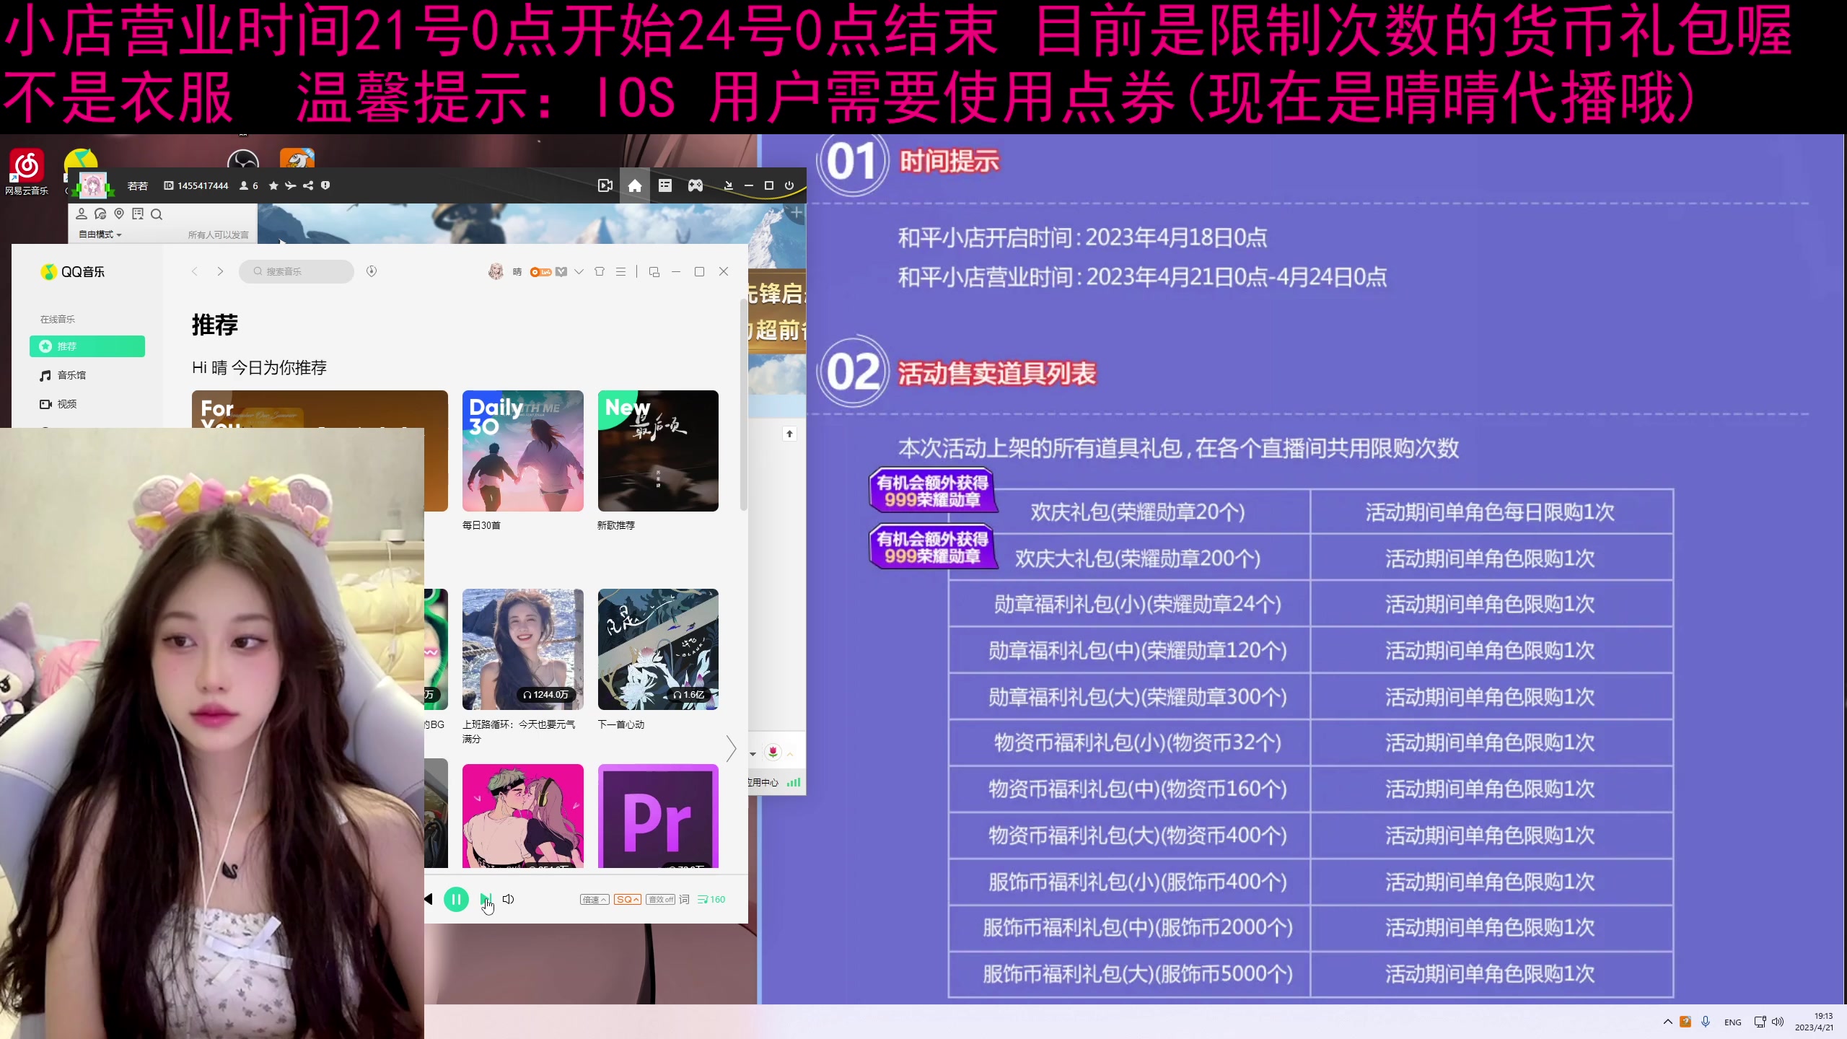Toggle the 音效 off audio effect switch

(x=659, y=900)
